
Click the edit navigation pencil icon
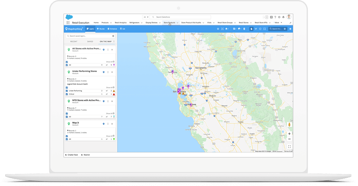tap(290, 23)
